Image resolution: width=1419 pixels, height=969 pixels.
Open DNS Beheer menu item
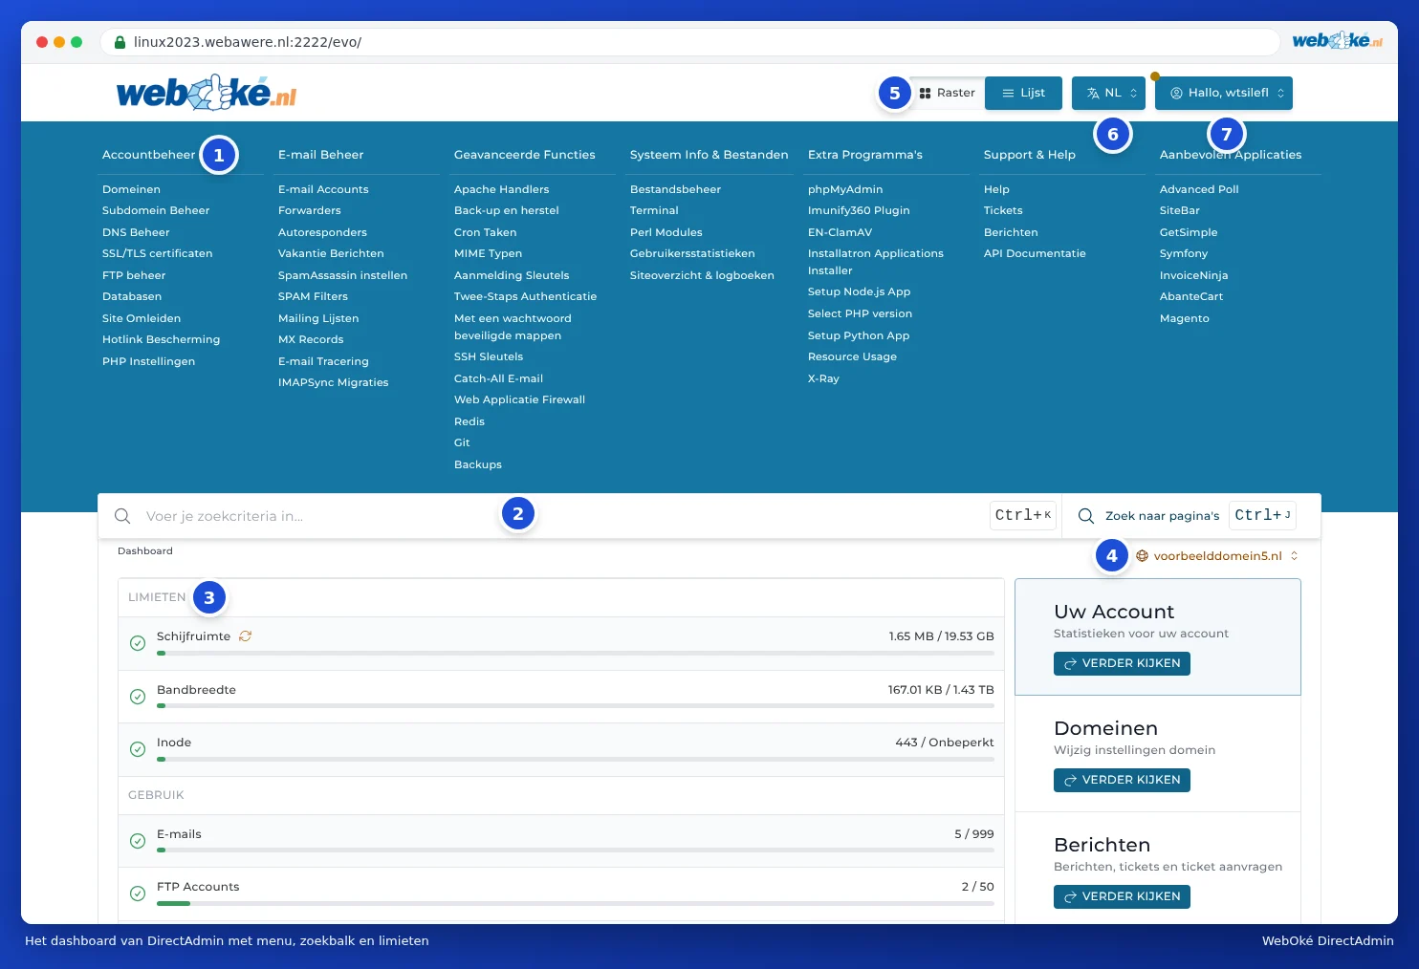136,232
